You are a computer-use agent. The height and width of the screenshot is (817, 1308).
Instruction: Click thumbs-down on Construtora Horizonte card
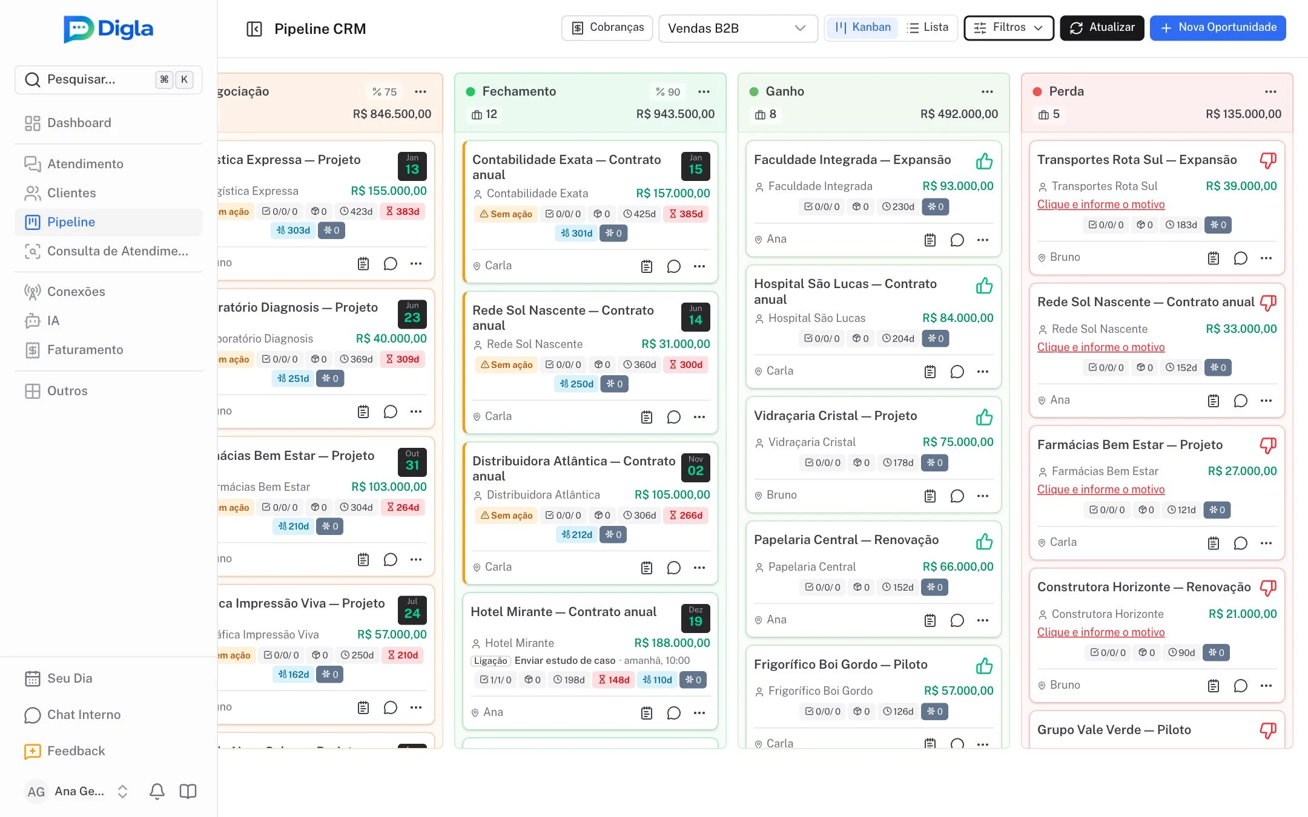pos(1268,587)
